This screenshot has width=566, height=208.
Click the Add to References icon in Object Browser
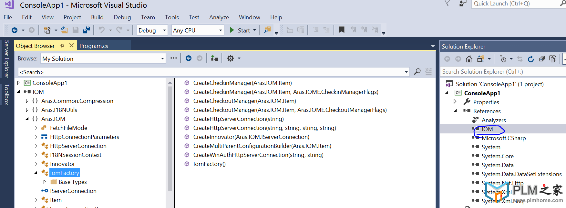coord(214,58)
